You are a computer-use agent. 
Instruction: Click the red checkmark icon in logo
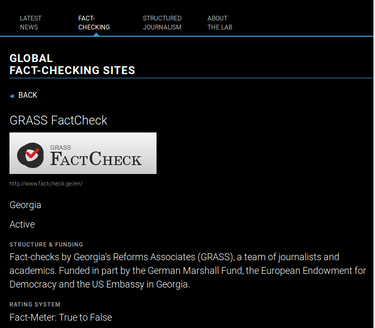point(32,153)
